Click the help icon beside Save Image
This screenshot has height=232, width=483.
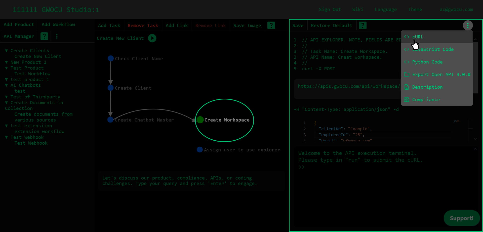(271, 25)
